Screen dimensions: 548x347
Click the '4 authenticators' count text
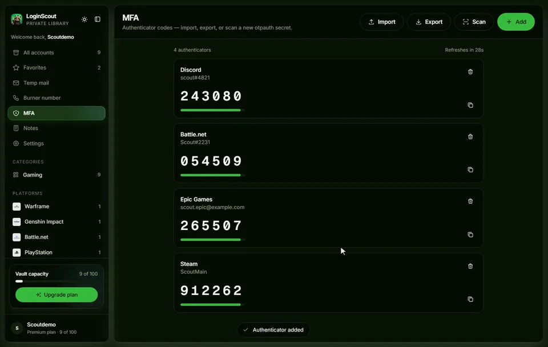pos(192,50)
